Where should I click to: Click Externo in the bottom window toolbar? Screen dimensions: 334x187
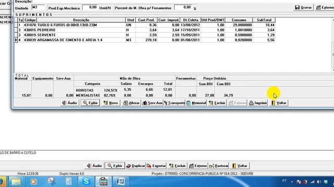[x=198, y=166]
